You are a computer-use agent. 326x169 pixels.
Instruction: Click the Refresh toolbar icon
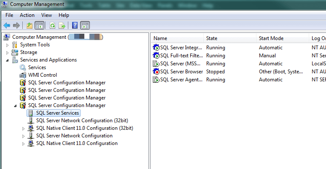53,26
